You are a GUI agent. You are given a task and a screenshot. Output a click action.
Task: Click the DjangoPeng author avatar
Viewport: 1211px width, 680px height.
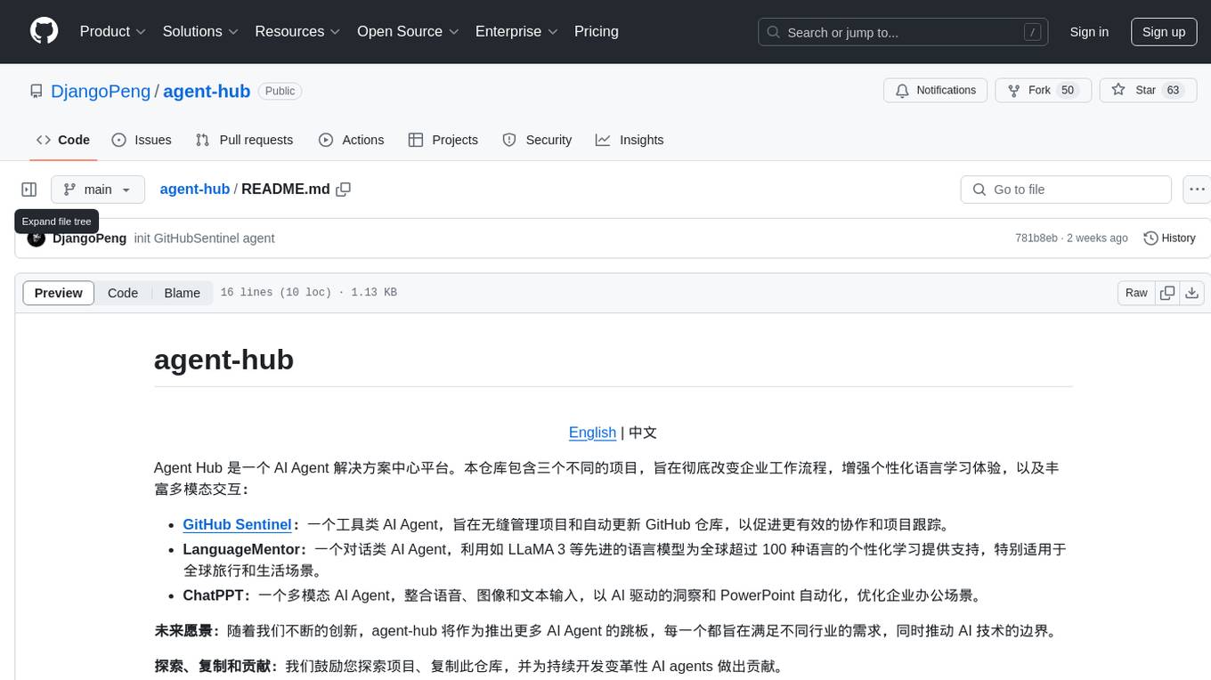[37, 239]
